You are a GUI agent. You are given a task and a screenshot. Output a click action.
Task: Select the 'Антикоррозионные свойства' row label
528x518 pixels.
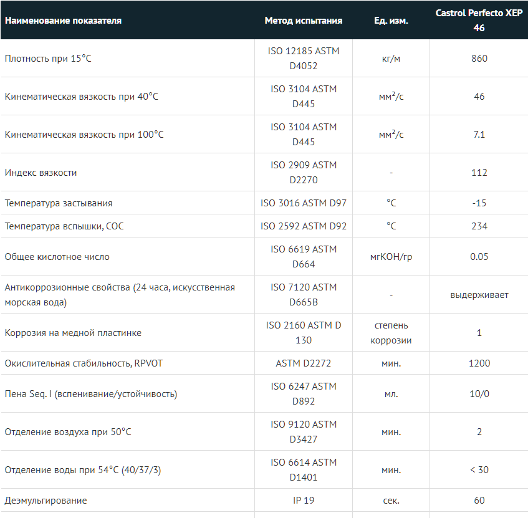[x=120, y=295]
